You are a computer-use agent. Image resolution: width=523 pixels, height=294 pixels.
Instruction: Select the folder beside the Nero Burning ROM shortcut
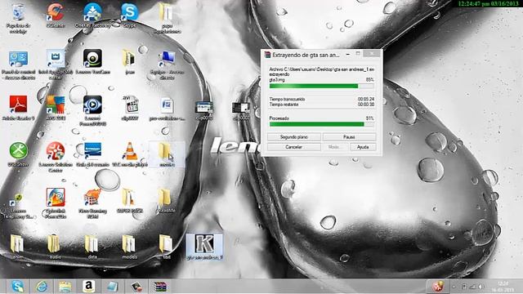[129, 201]
